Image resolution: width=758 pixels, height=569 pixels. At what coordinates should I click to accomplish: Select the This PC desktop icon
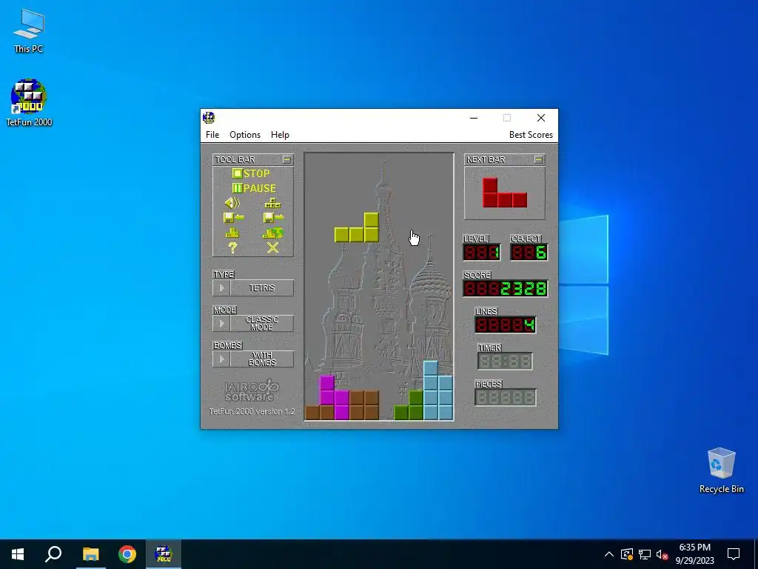pos(29,31)
